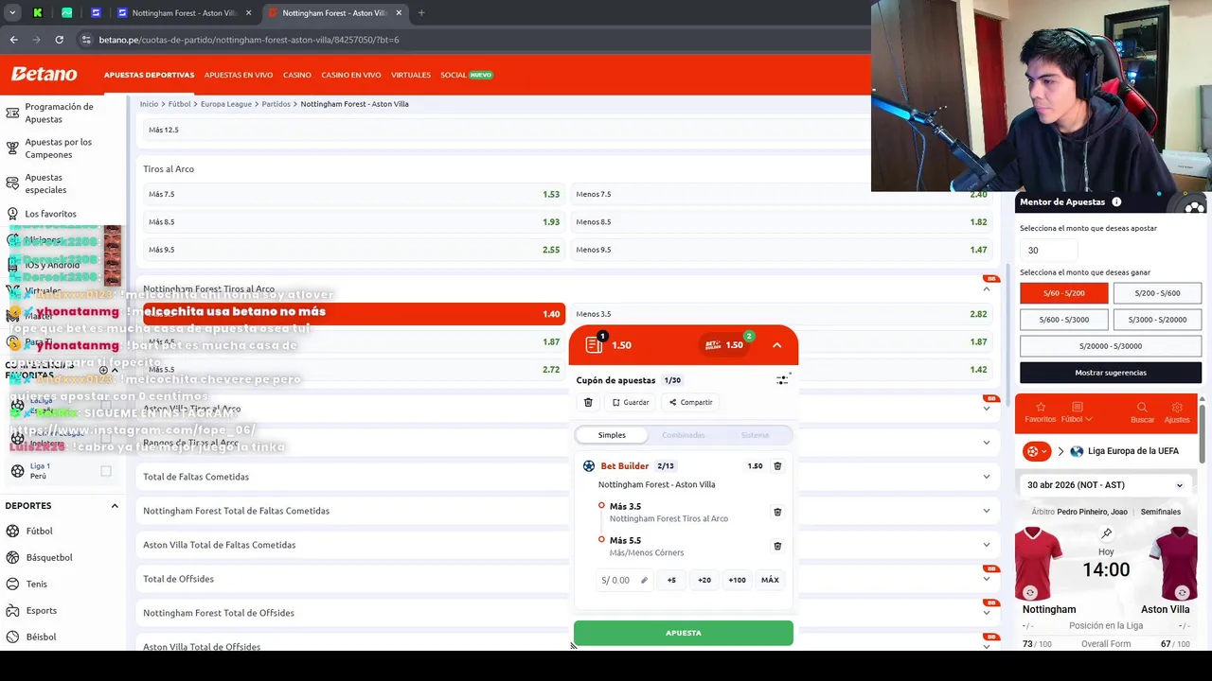This screenshot has height=681, width=1212.
Task: Click the Bet Builder 1.50 badge
Action: click(x=726, y=344)
